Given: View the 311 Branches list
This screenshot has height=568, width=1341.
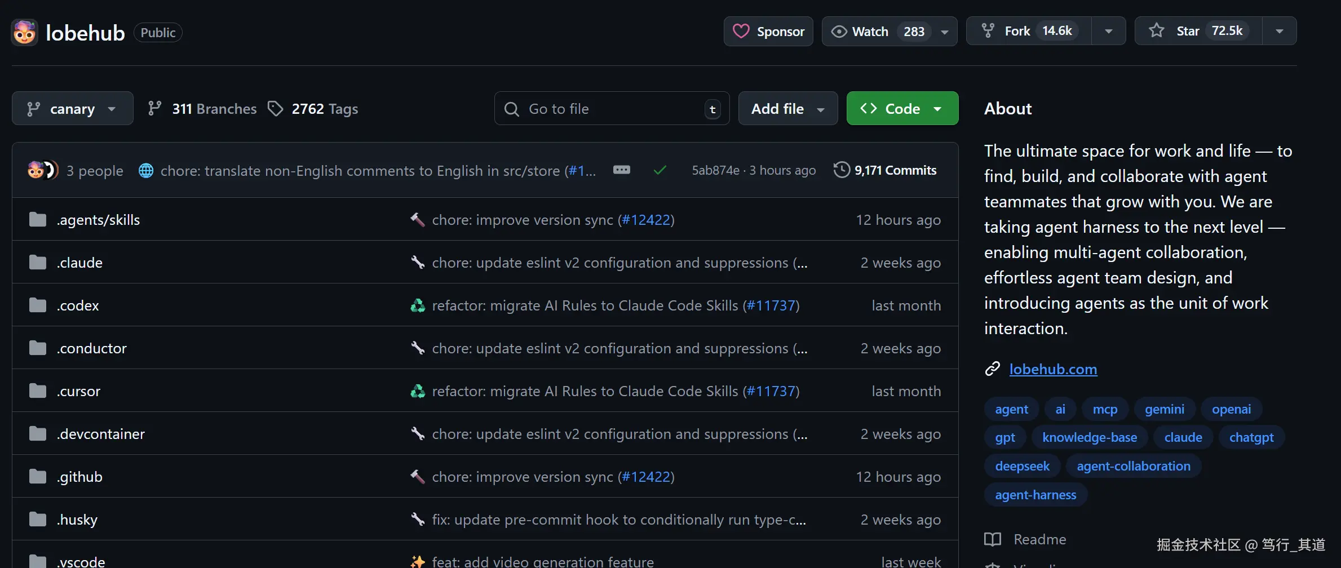Looking at the screenshot, I should tap(202, 109).
